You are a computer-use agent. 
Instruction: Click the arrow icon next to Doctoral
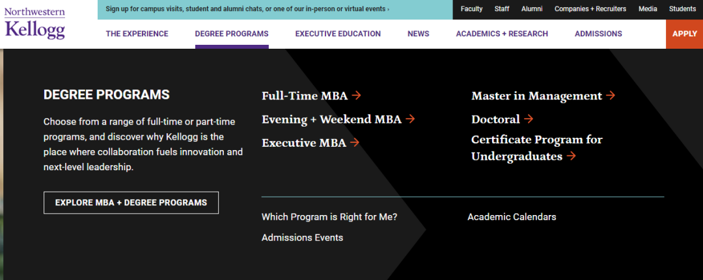(x=529, y=119)
